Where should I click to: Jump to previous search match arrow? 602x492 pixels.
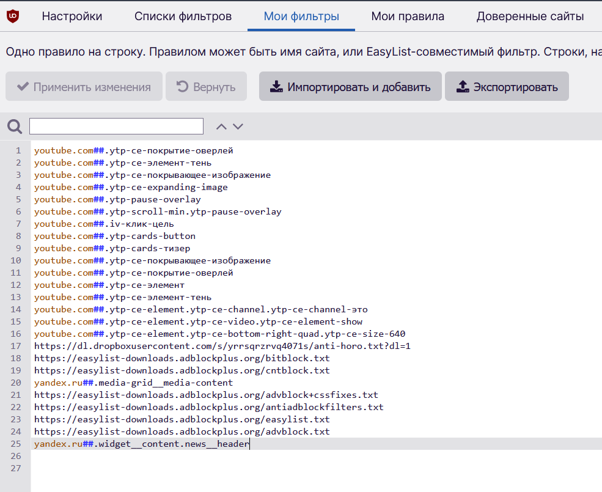point(221,127)
